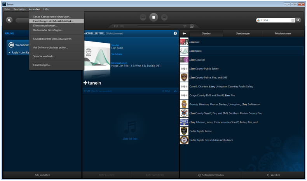Image resolution: width=307 pixels, height=181 pixels.
Task: Select Cedar Rapids Police text
Action: point(201,131)
